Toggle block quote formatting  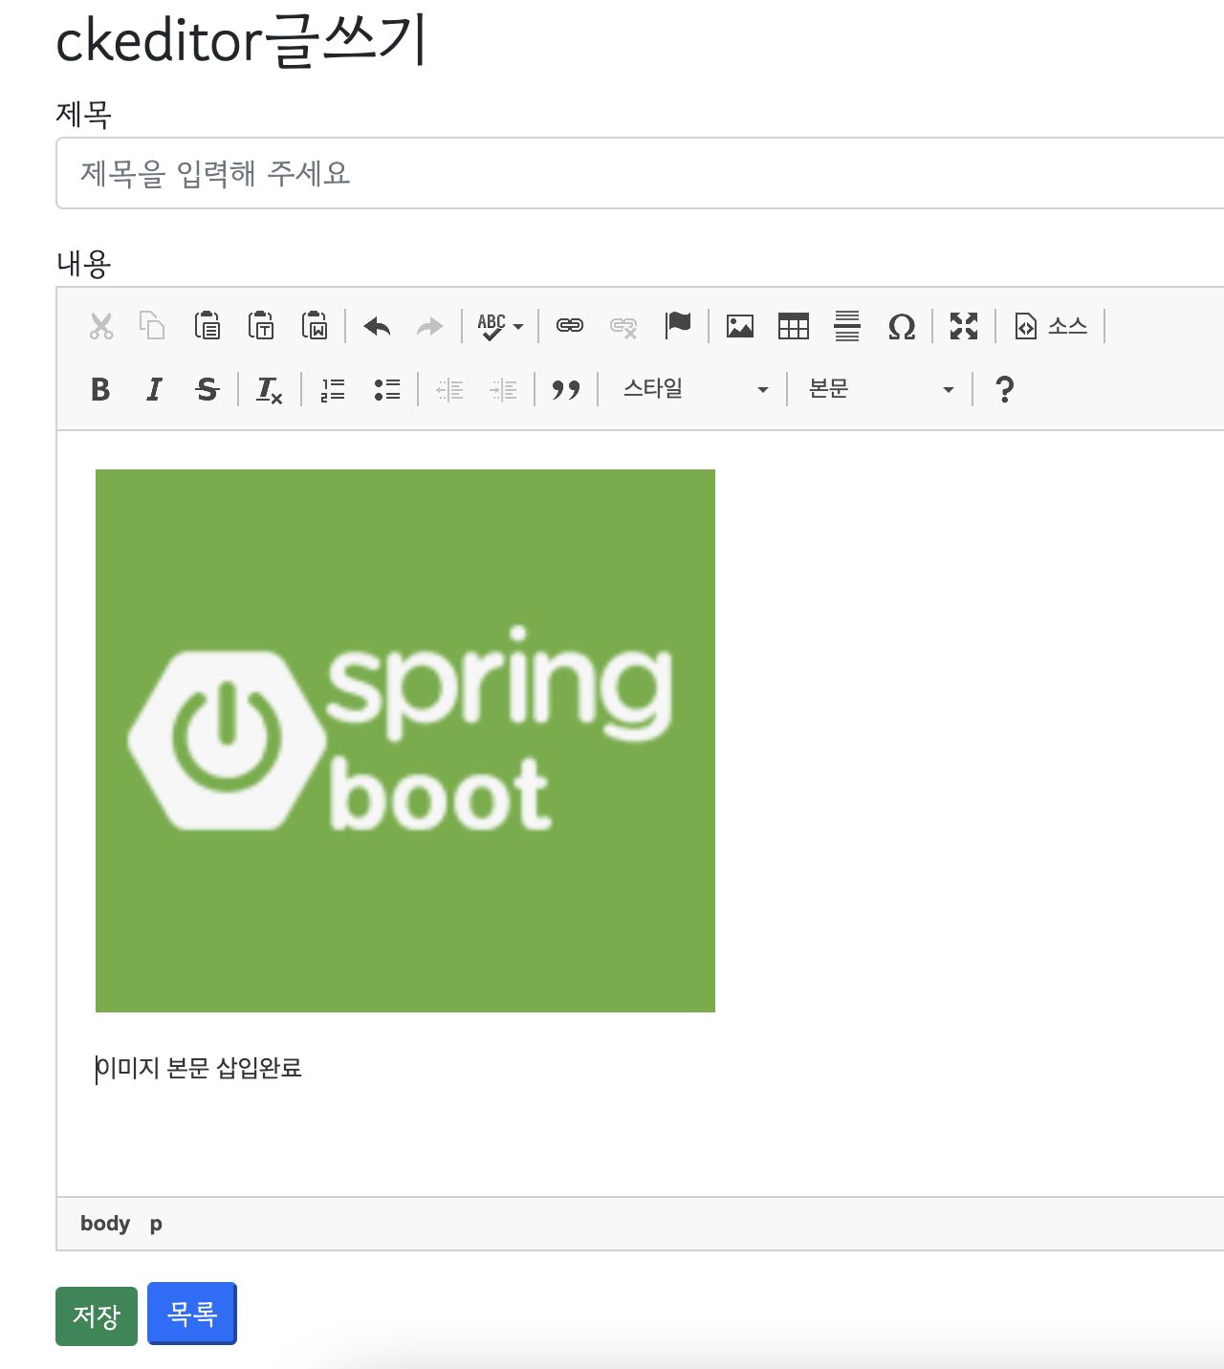tap(566, 389)
